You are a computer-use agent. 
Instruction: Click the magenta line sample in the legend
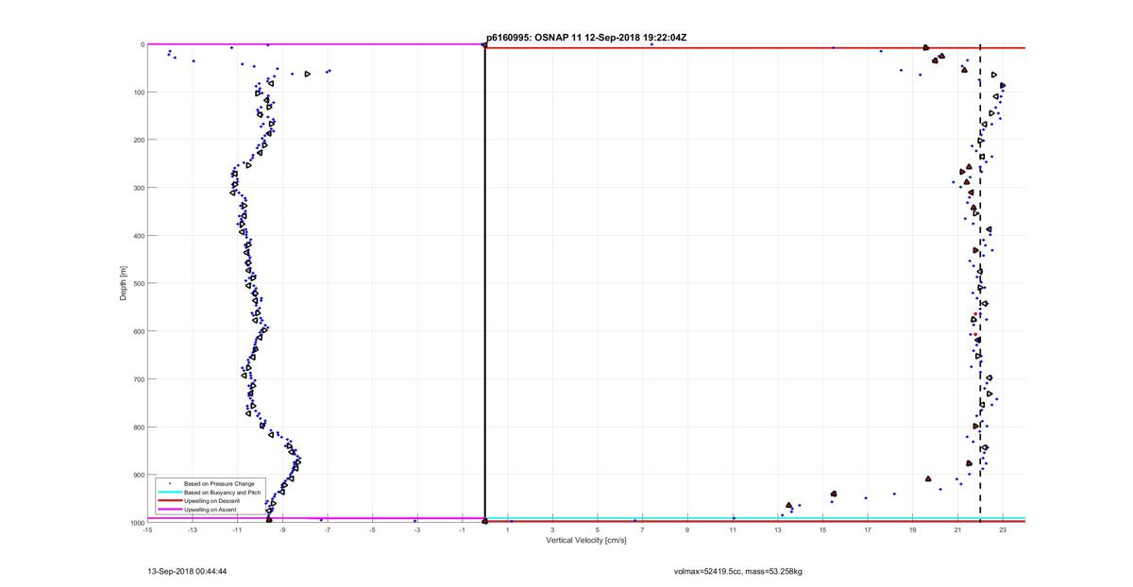pyautogui.click(x=169, y=510)
